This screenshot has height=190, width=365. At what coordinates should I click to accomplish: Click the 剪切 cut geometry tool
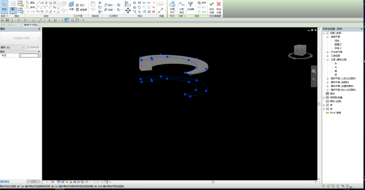coord(109,5)
